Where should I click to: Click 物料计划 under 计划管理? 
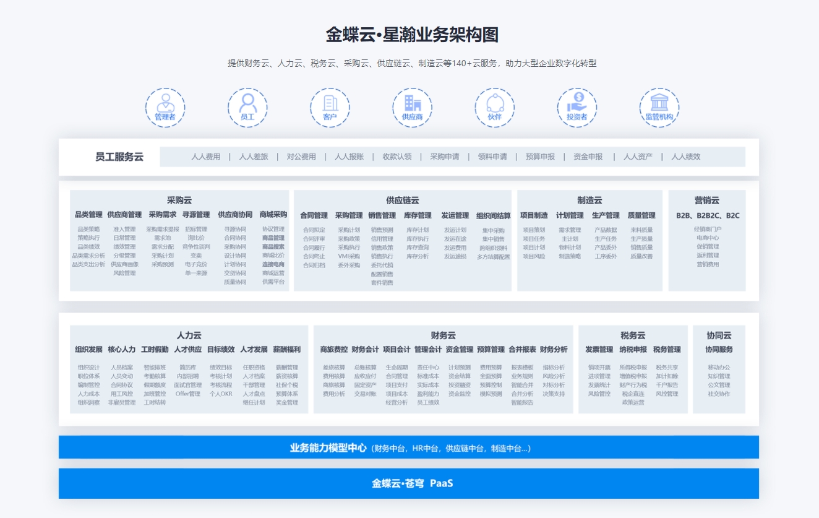tap(570, 247)
